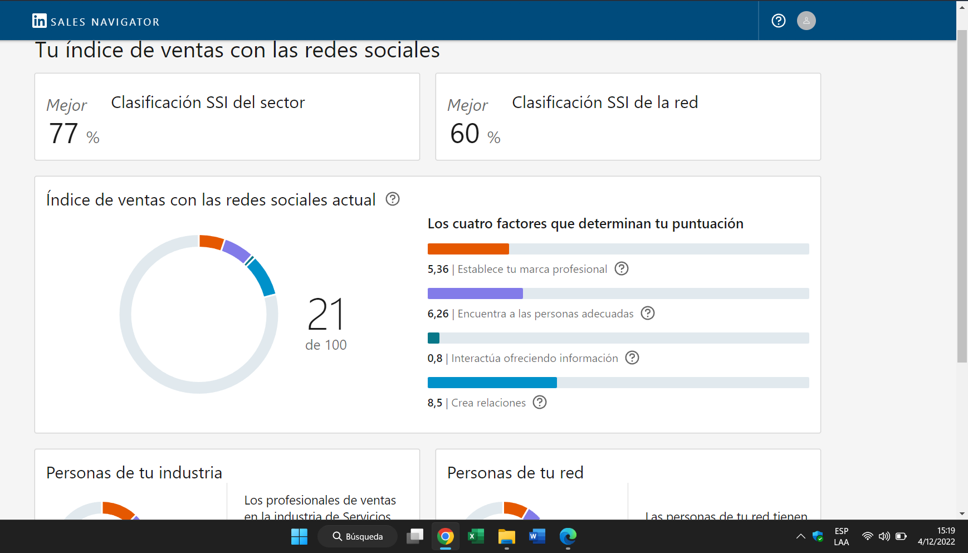Open Microsoft Edge from taskbar

coord(568,536)
